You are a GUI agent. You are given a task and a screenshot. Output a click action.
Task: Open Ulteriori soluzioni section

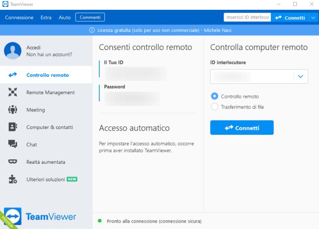coord(46,179)
